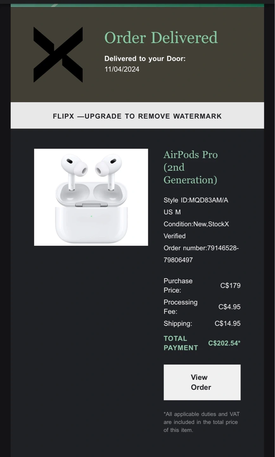
Task: Click the AirPods Pro (2nd Generation) title
Action: pyautogui.click(x=190, y=167)
